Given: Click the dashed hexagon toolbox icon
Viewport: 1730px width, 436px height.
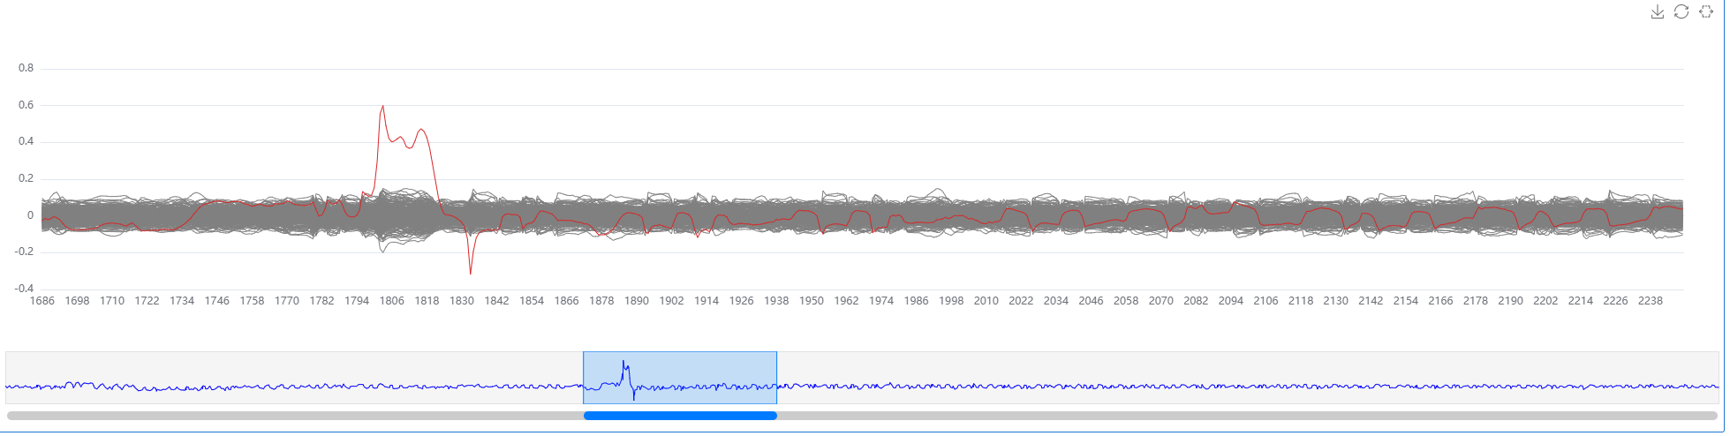Looking at the screenshot, I should point(1706,11).
